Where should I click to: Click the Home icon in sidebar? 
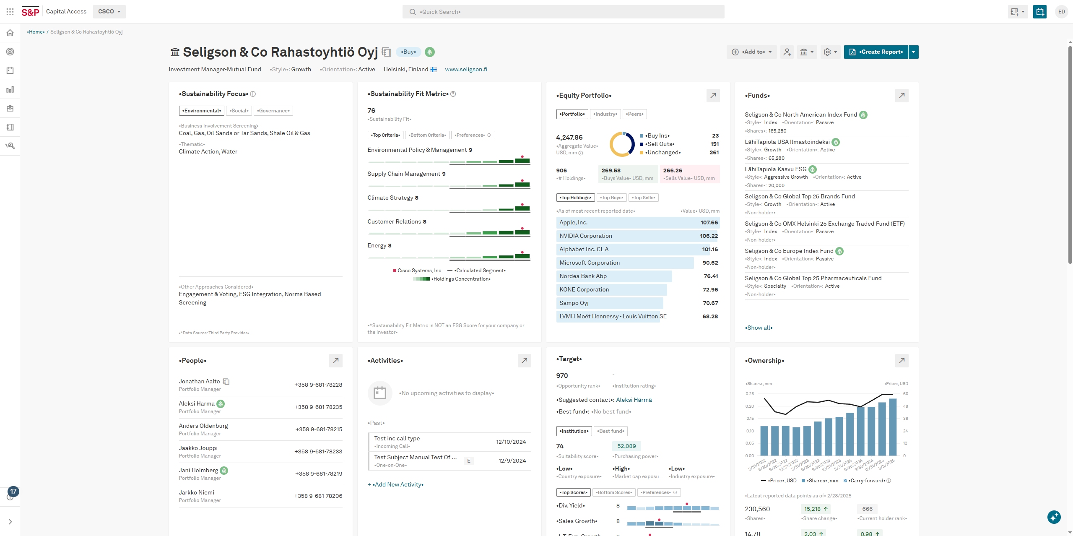pyautogui.click(x=10, y=33)
